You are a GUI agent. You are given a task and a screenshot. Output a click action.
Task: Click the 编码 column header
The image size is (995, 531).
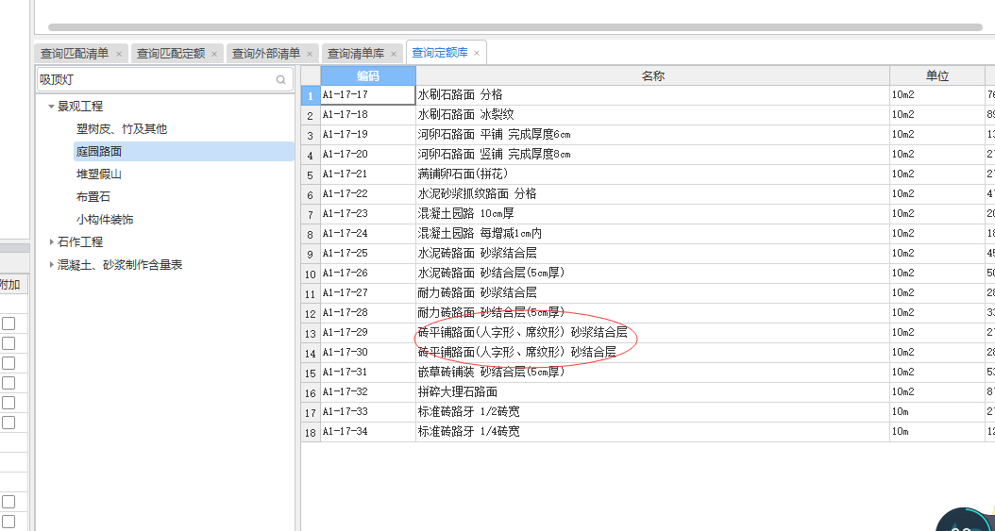[x=368, y=75]
